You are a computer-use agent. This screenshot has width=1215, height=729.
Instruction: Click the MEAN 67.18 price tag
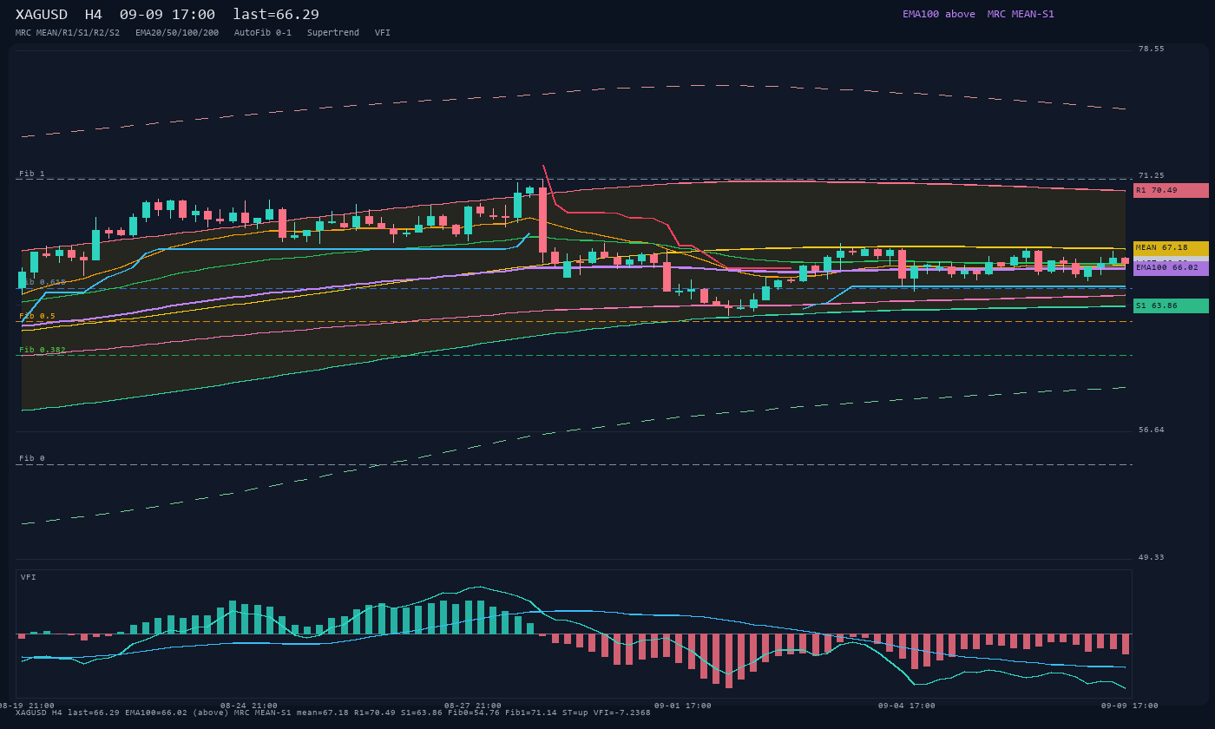click(x=1171, y=248)
